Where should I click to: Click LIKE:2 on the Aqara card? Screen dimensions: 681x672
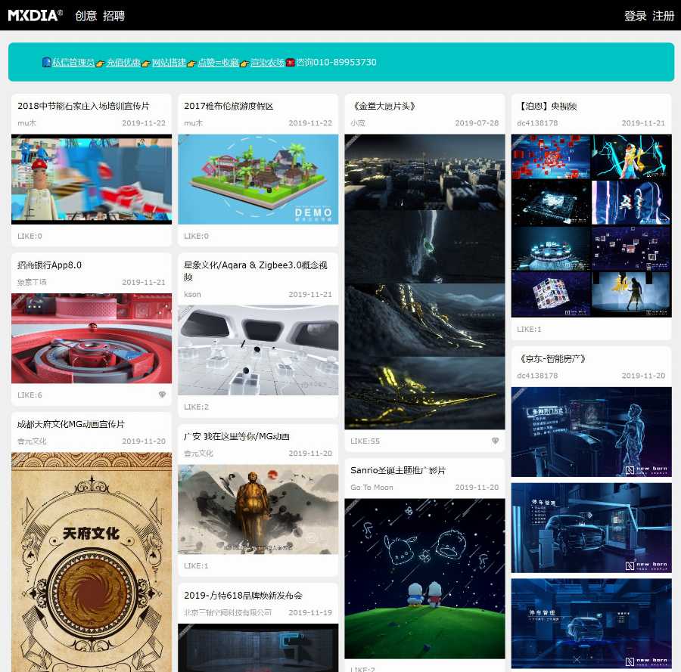pyautogui.click(x=196, y=407)
